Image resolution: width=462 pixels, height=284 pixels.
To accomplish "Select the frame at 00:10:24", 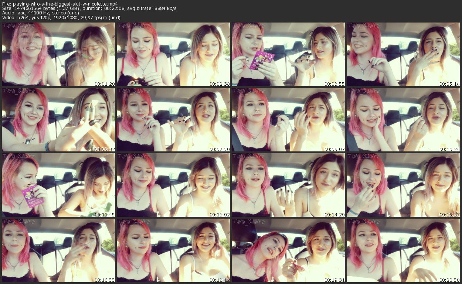I will point(403,120).
